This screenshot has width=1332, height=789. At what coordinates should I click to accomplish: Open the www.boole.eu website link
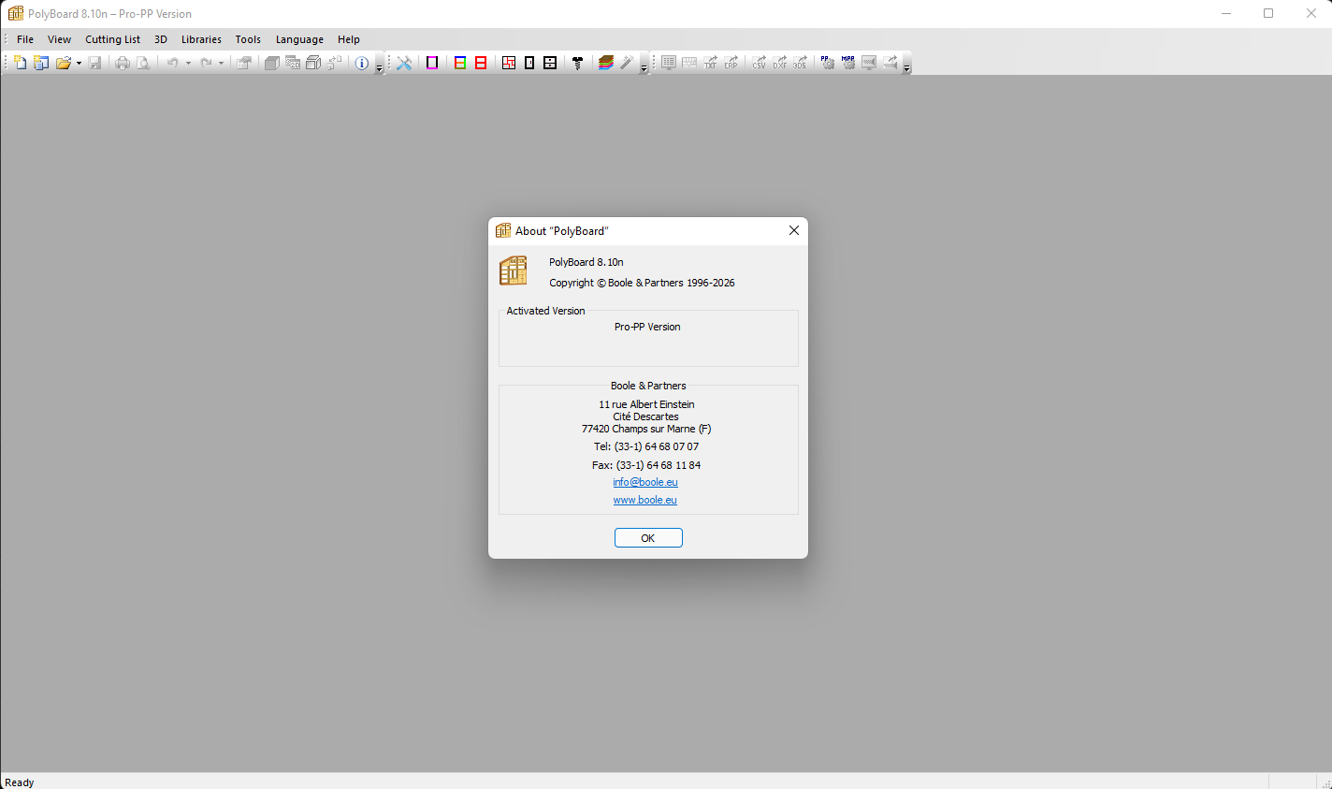645,500
